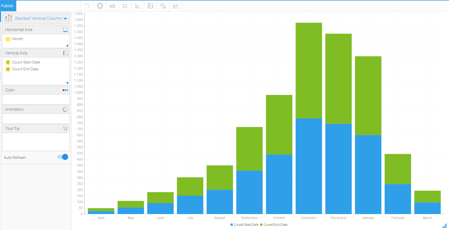Click the chart resize handle in corner
The height and width of the screenshot is (230, 449).
tap(444, 226)
